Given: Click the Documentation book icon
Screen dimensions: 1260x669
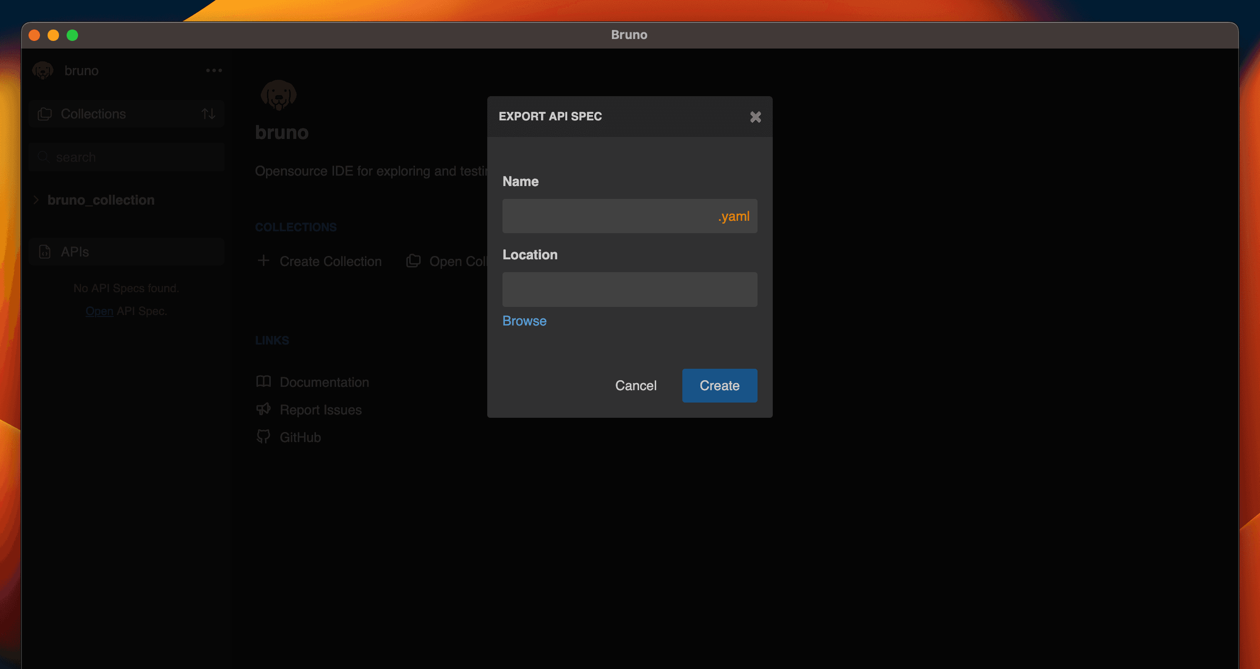Looking at the screenshot, I should click(x=263, y=382).
